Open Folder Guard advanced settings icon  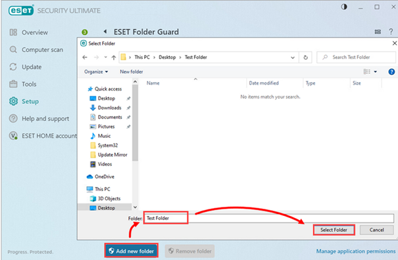378,32
